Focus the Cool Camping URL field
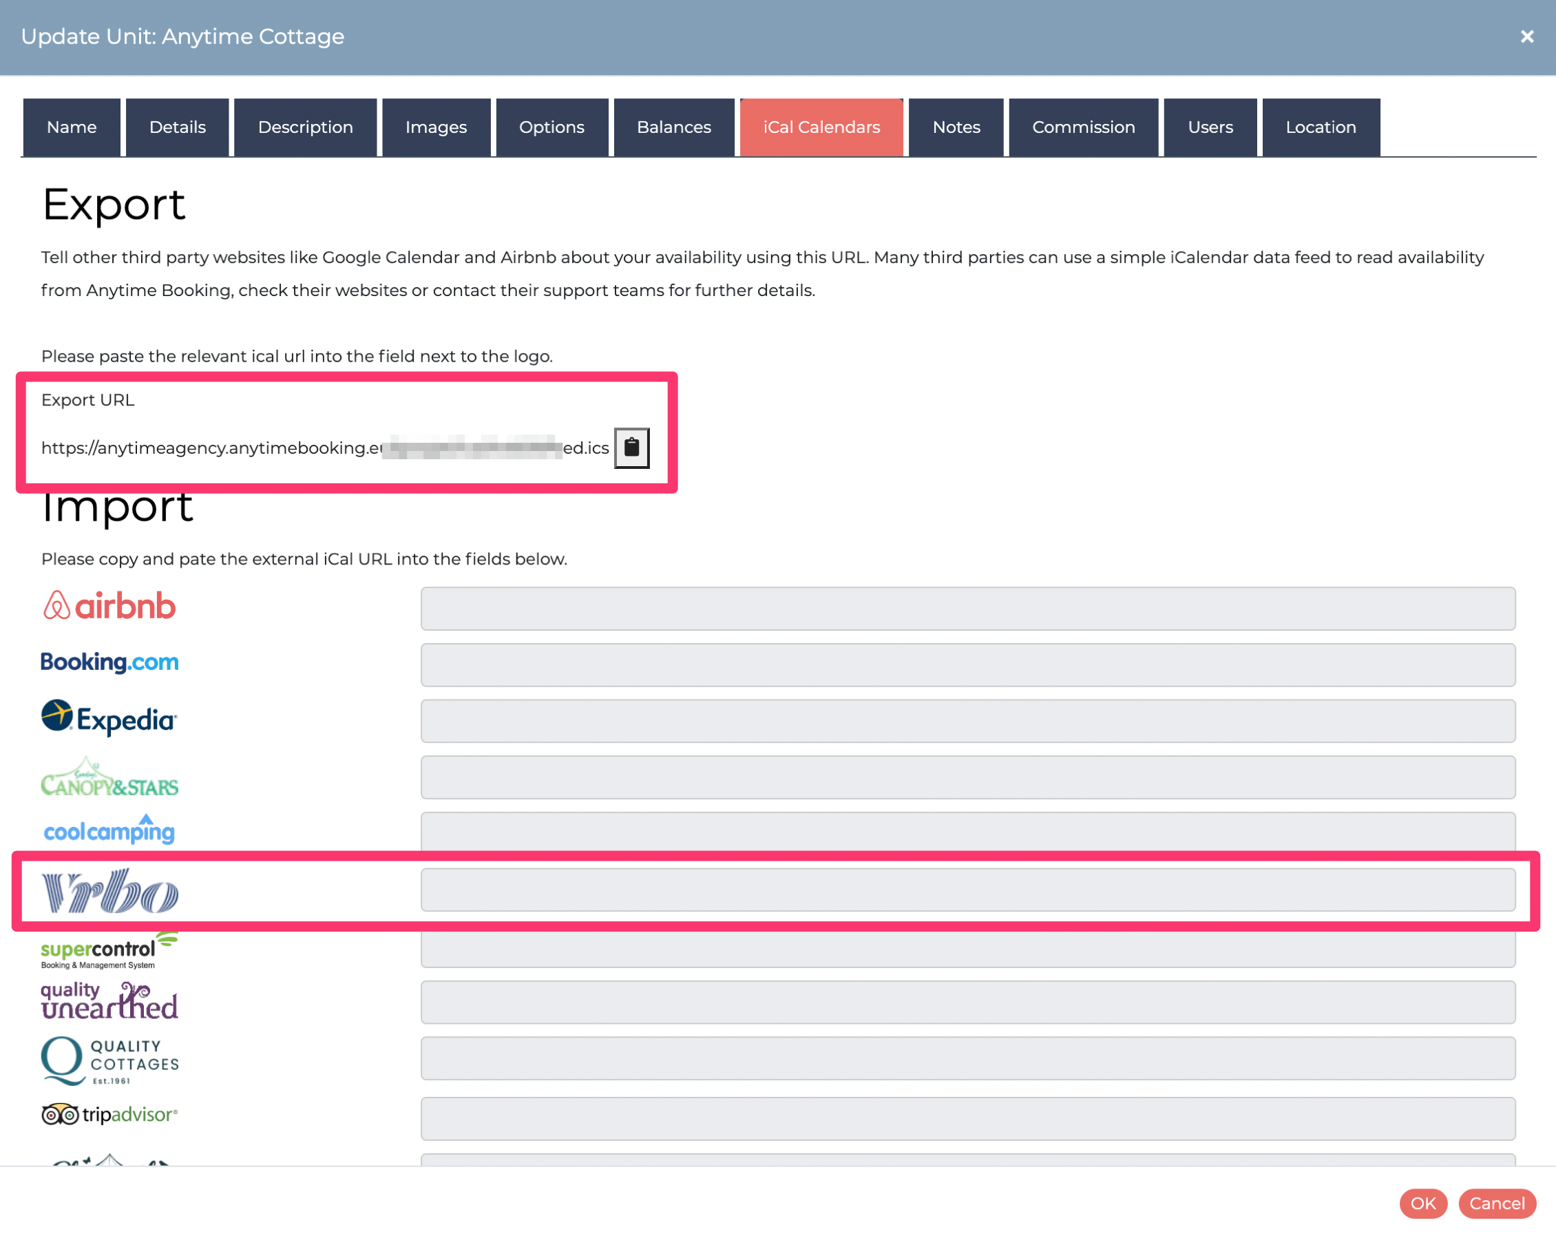Screen dimensions: 1556x1238 pos(968,832)
